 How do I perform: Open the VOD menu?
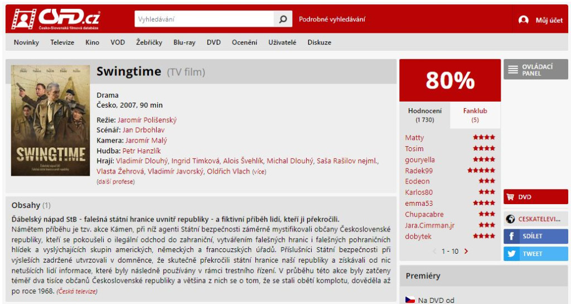(118, 42)
